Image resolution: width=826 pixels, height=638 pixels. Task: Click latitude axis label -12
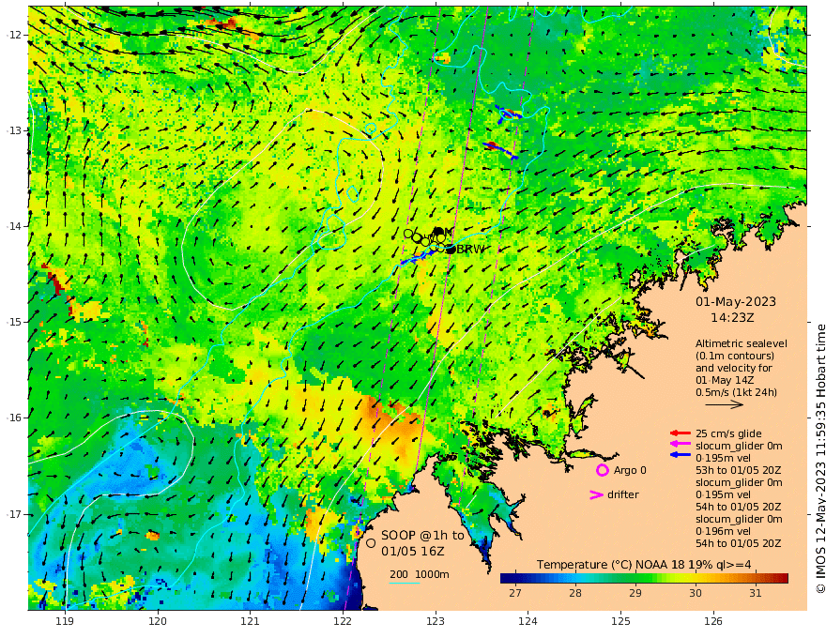tap(14, 35)
